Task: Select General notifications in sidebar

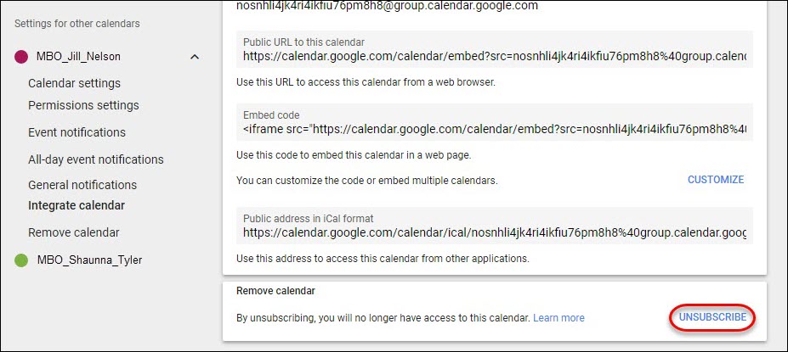Action: [x=82, y=185]
